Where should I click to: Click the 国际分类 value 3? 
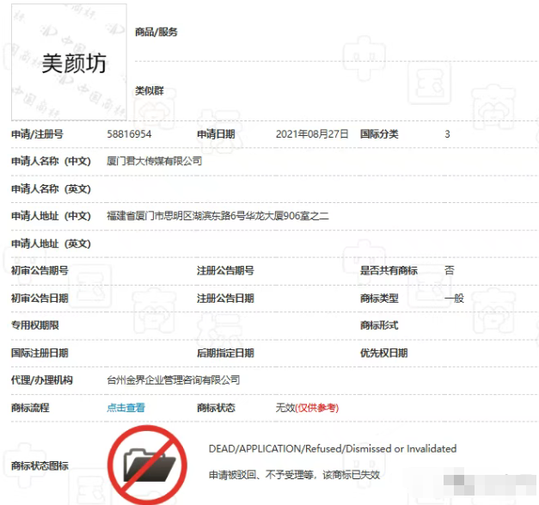click(447, 134)
